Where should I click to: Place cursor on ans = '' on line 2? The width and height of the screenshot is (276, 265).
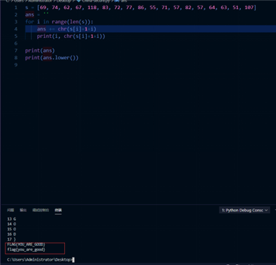pos(37,14)
